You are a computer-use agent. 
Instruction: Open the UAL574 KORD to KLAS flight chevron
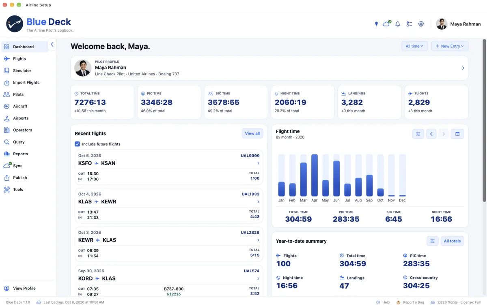click(x=258, y=279)
